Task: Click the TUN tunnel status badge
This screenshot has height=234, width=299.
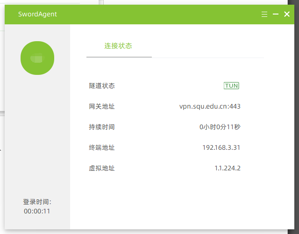Action: 231,86
